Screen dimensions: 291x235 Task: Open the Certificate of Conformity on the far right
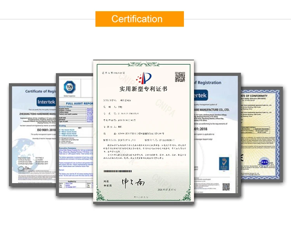[x=262, y=135]
